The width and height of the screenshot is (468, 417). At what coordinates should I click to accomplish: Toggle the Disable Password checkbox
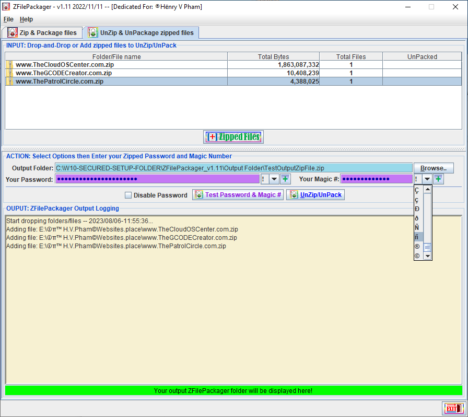(128, 195)
